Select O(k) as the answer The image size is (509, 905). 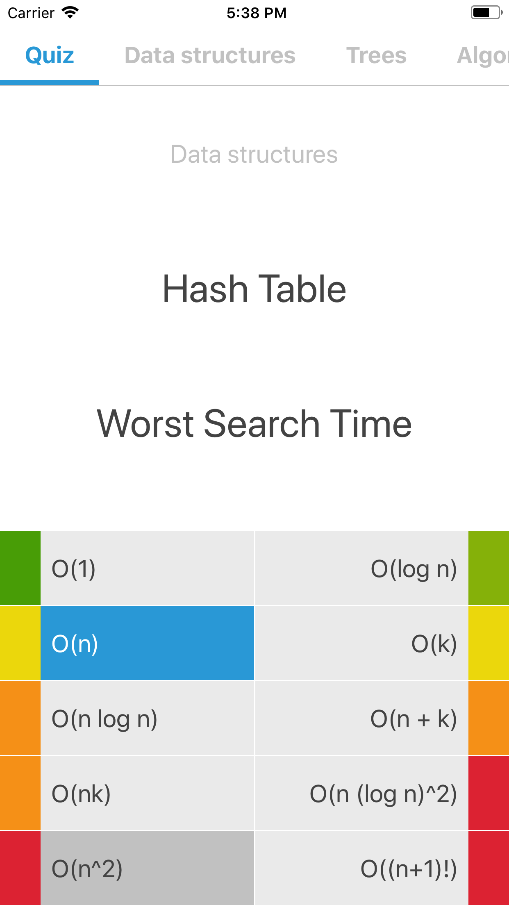[361, 644]
